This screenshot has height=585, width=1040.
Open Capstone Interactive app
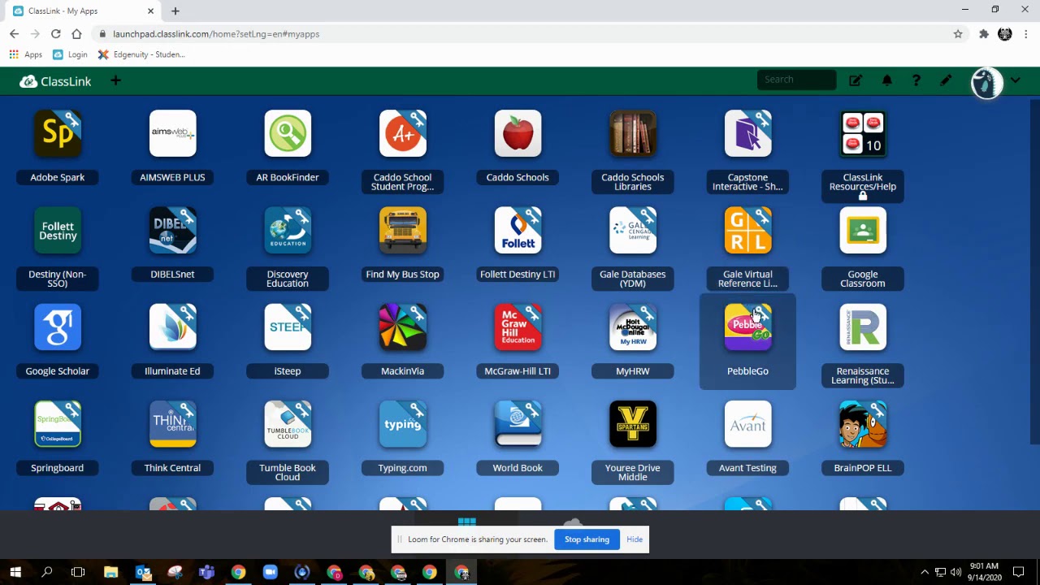pyautogui.click(x=747, y=133)
